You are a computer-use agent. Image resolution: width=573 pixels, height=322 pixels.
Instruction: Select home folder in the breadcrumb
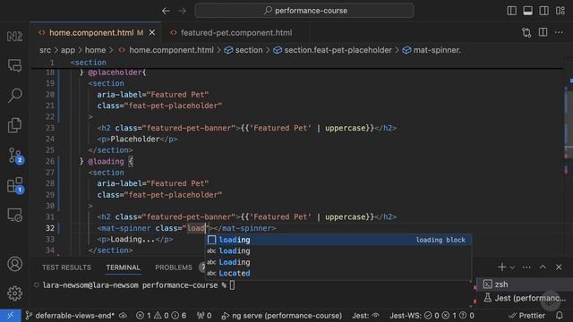[96, 50]
